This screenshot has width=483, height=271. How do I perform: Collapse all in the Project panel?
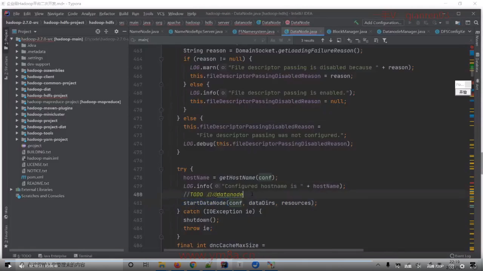[x=106, y=31]
